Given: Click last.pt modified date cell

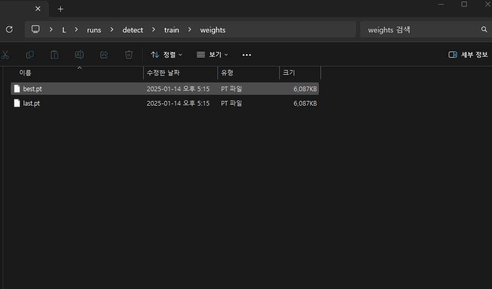Looking at the screenshot, I should pos(178,103).
